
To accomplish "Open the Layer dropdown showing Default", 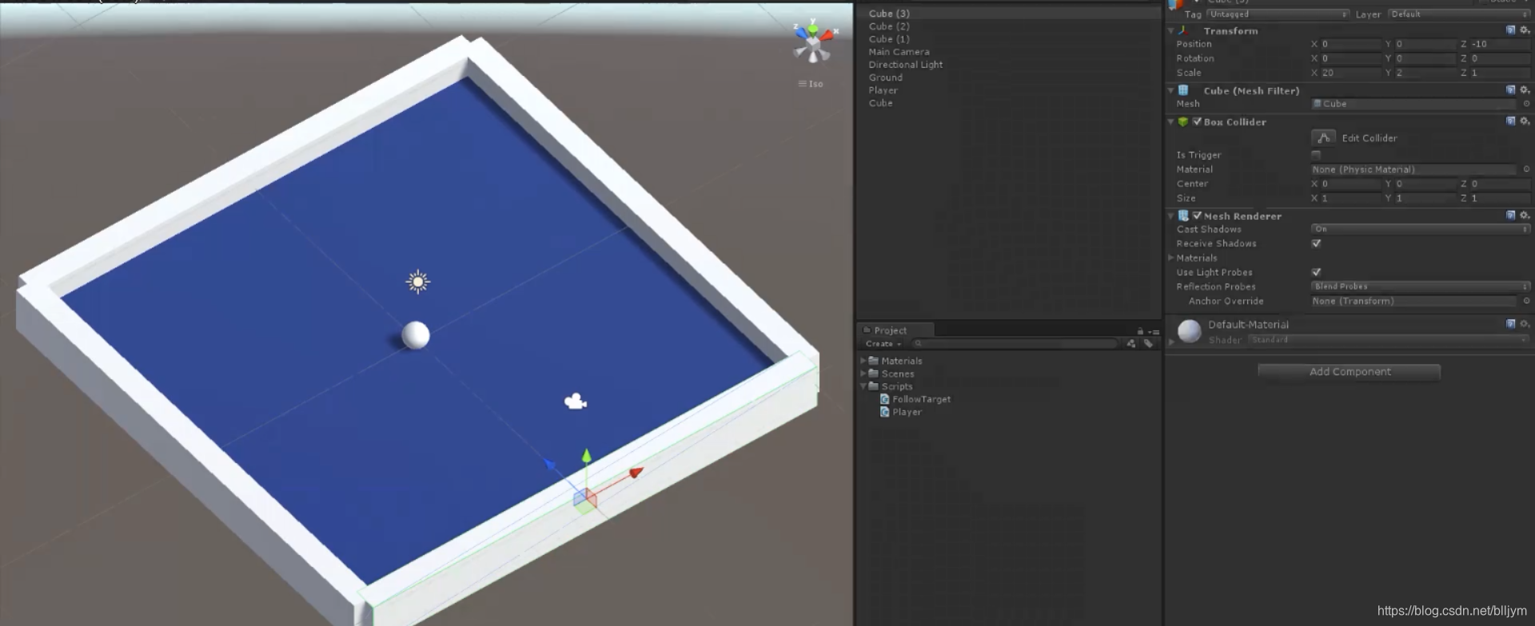I will (1459, 14).
